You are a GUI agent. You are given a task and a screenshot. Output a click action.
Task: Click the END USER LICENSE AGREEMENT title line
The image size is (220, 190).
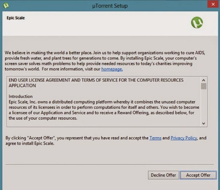click(x=96, y=83)
